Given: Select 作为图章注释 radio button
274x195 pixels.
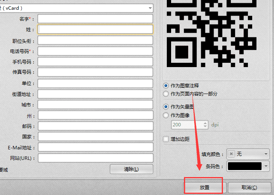Looking at the screenshot, I should (x=166, y=86).
